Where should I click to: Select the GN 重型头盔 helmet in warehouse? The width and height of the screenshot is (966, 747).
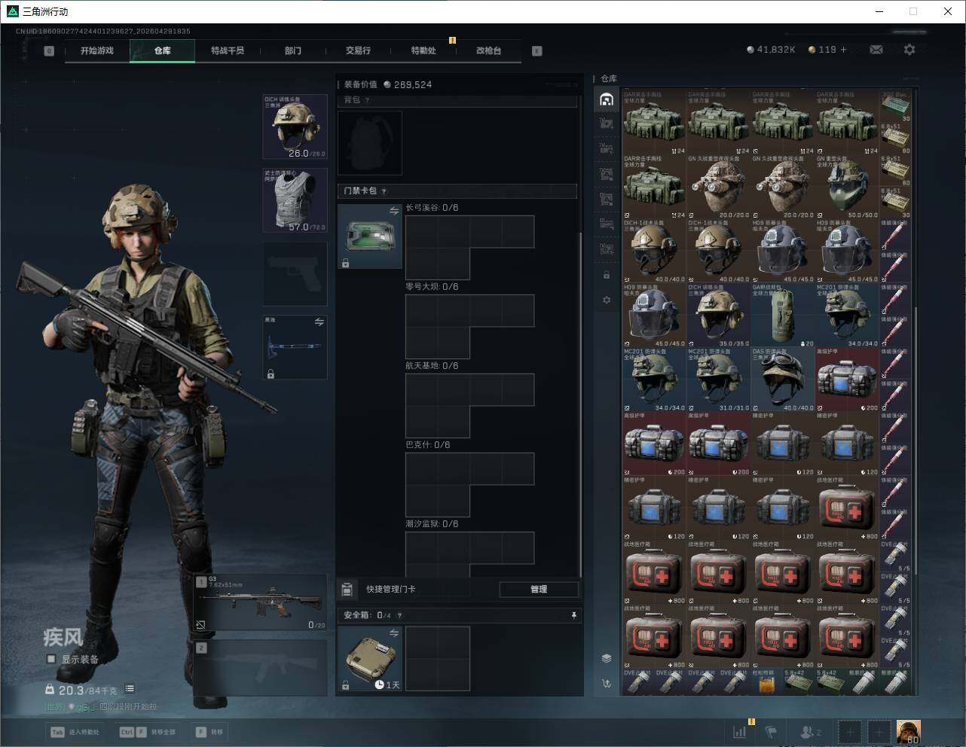click(847, 187)
